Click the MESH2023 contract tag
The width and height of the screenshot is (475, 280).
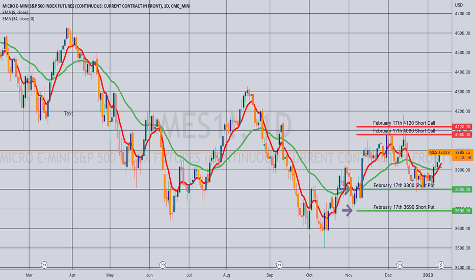point(439,152)
